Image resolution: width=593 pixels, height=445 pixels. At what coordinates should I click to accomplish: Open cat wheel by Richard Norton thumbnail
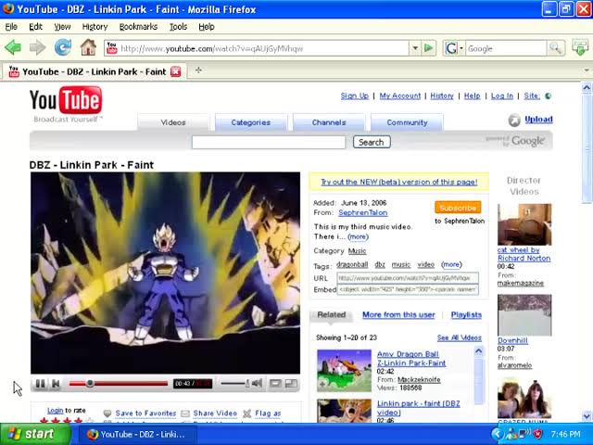(524, 224)
